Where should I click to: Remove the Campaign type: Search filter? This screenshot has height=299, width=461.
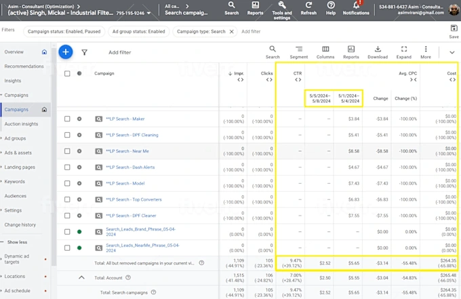click(231, 31)
